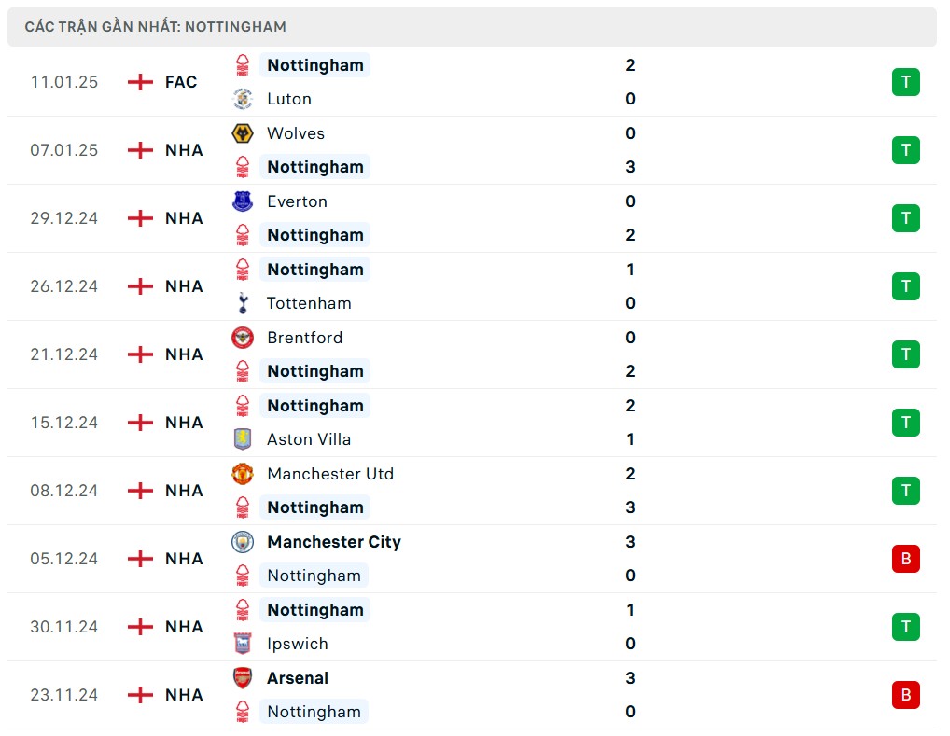The image size is (950, 736).
Task: Open the 26.12.24 Nottingham vs Tottenham match
Action: pos(467,286)
